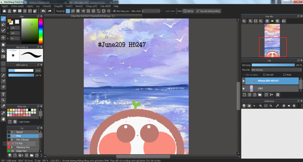The width and height of the screenshot is (303, 162).
Task: Toggle the transparent color swatch
Action: [17, 22]
